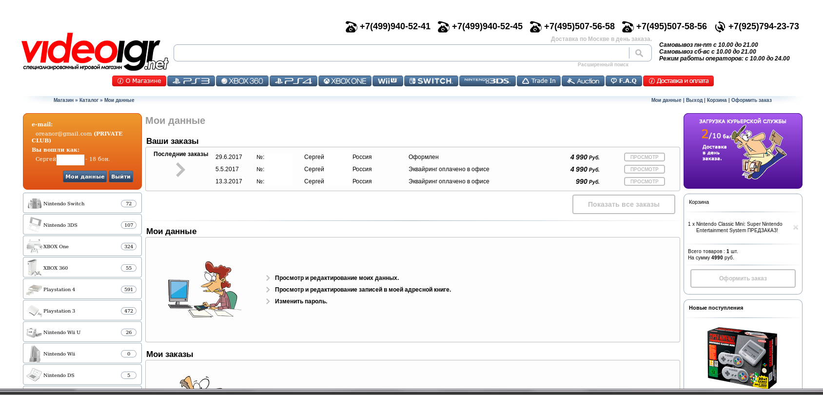This screenshot has width=823, height=395.
Task: Open Nintendo Classic Mini cart item link
Action: point(739,227)
